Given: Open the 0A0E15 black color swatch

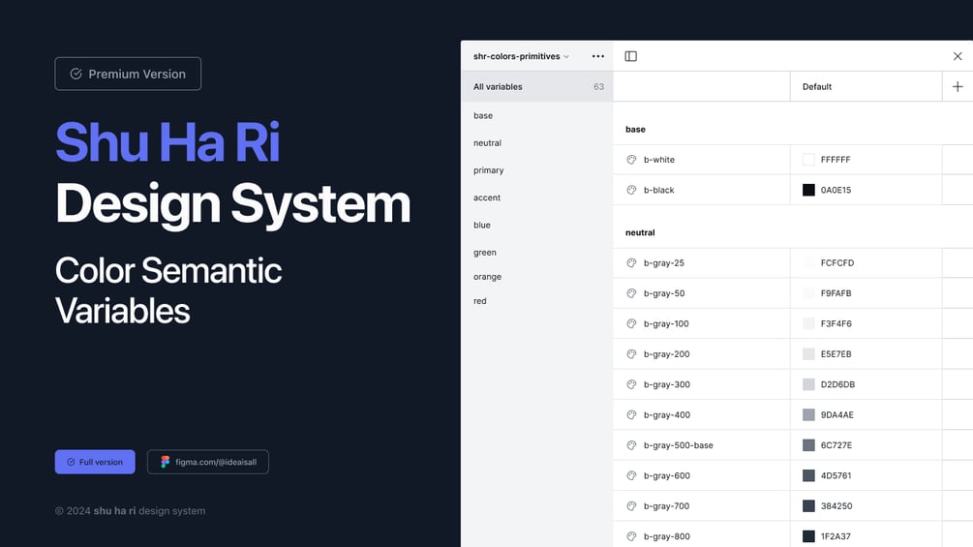Looking at the screenshot, I should [808, 191].
